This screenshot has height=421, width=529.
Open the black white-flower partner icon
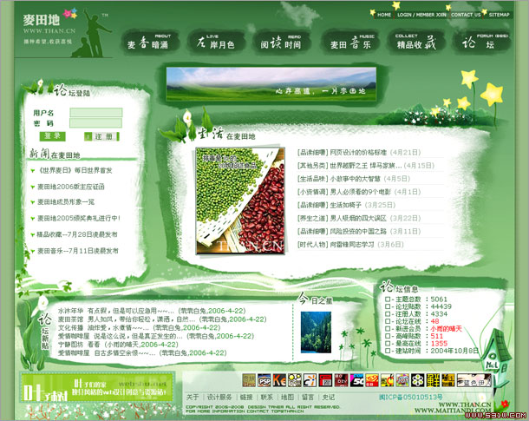pos(418,380)
